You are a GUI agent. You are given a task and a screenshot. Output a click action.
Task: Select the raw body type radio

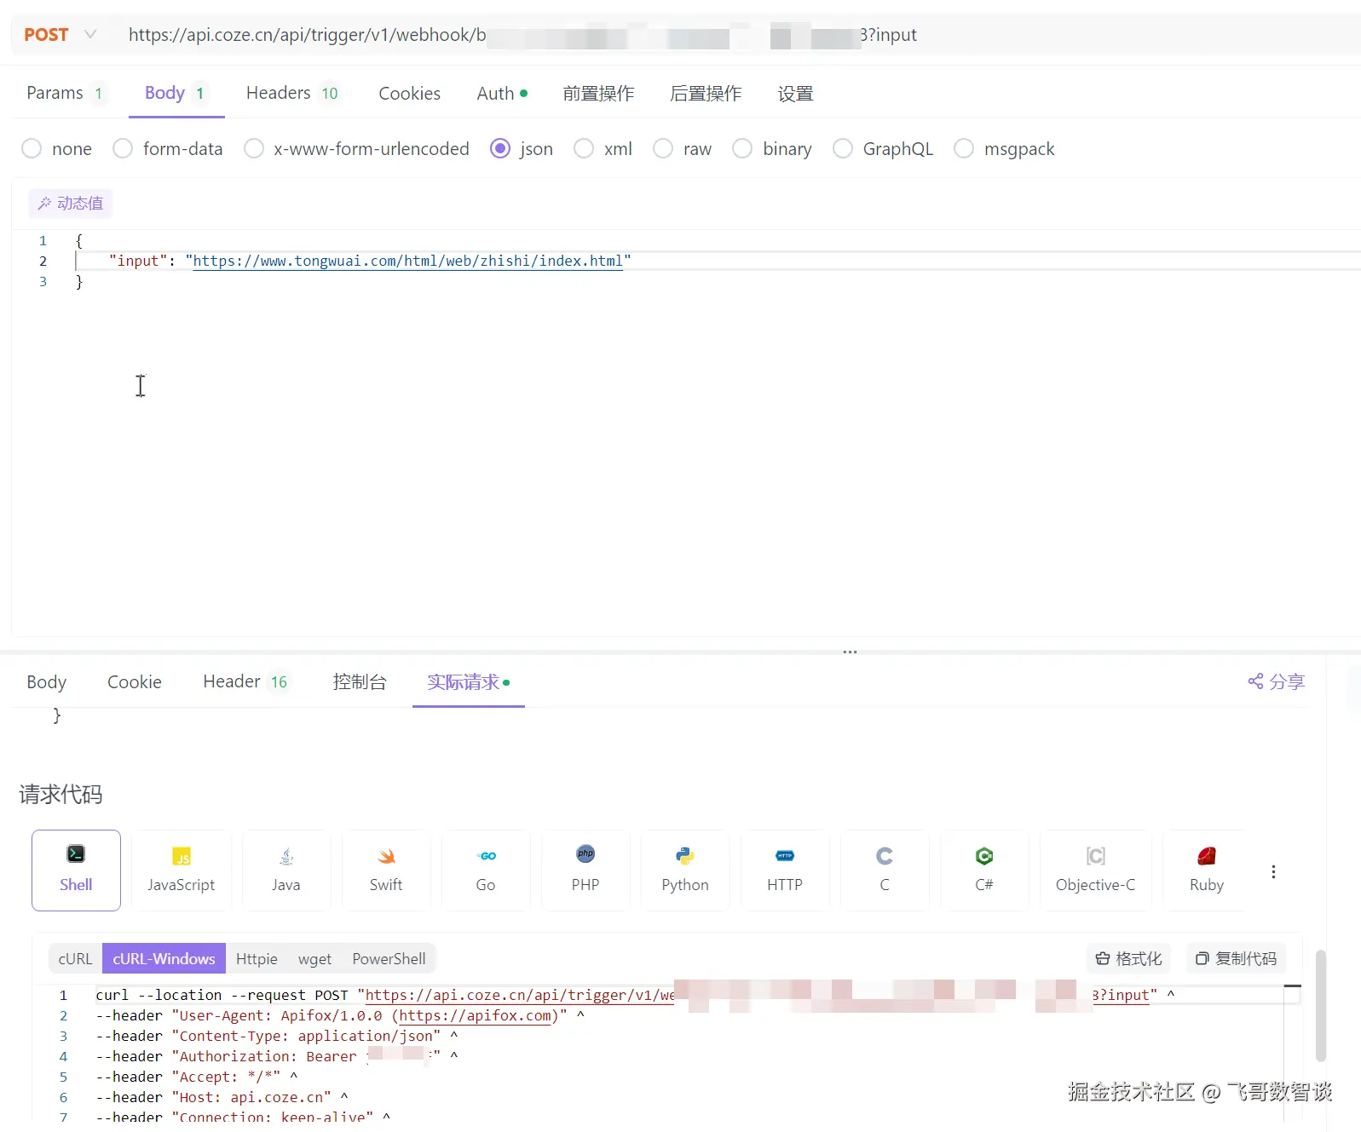pos(663,149)
